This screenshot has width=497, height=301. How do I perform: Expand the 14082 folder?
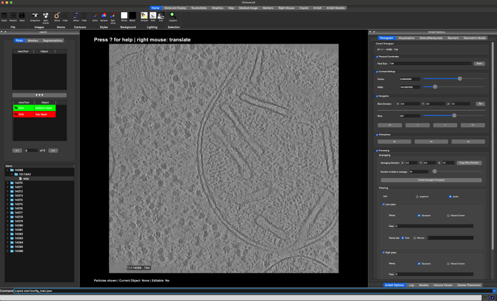pos(8,234)
